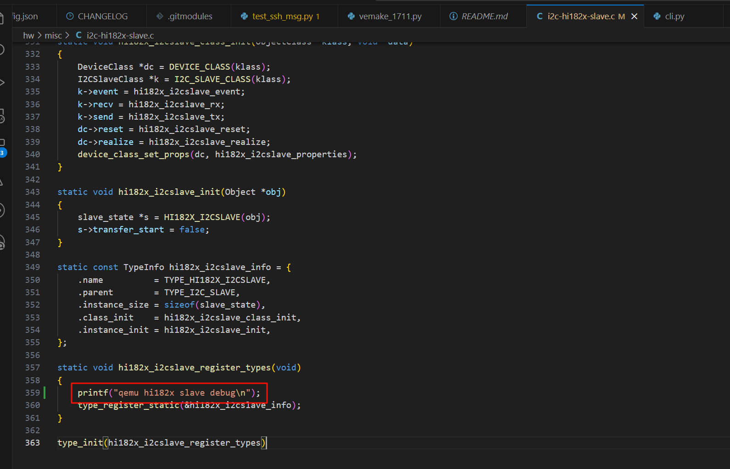This screenshot has width=730, height=469.
Task: Expand the misc breadcrumb folder
Action: coord(53,35)
